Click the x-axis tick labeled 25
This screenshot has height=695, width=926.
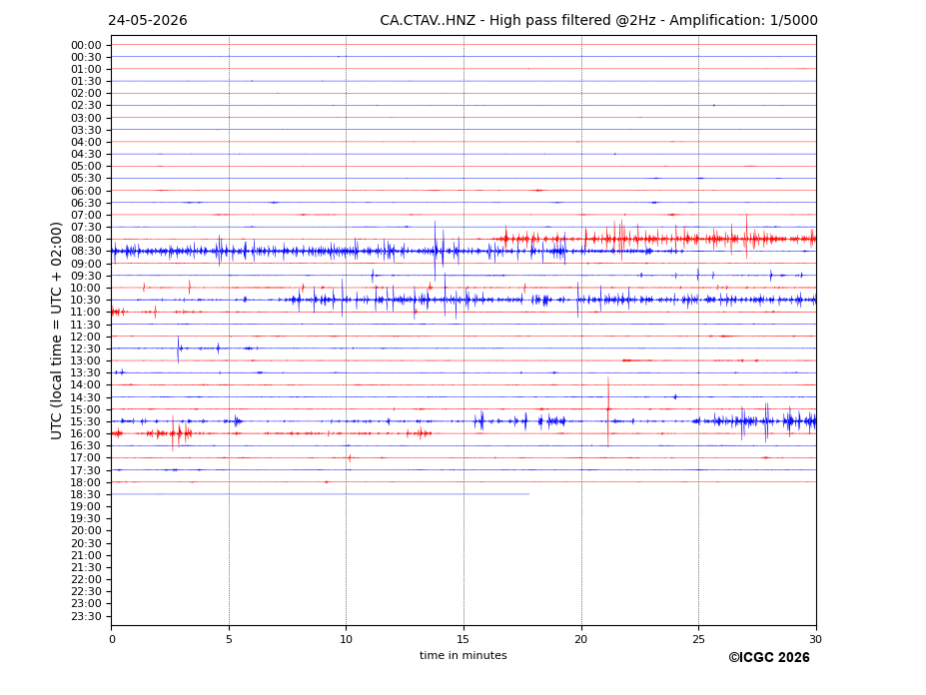click(x=698, y=639)
